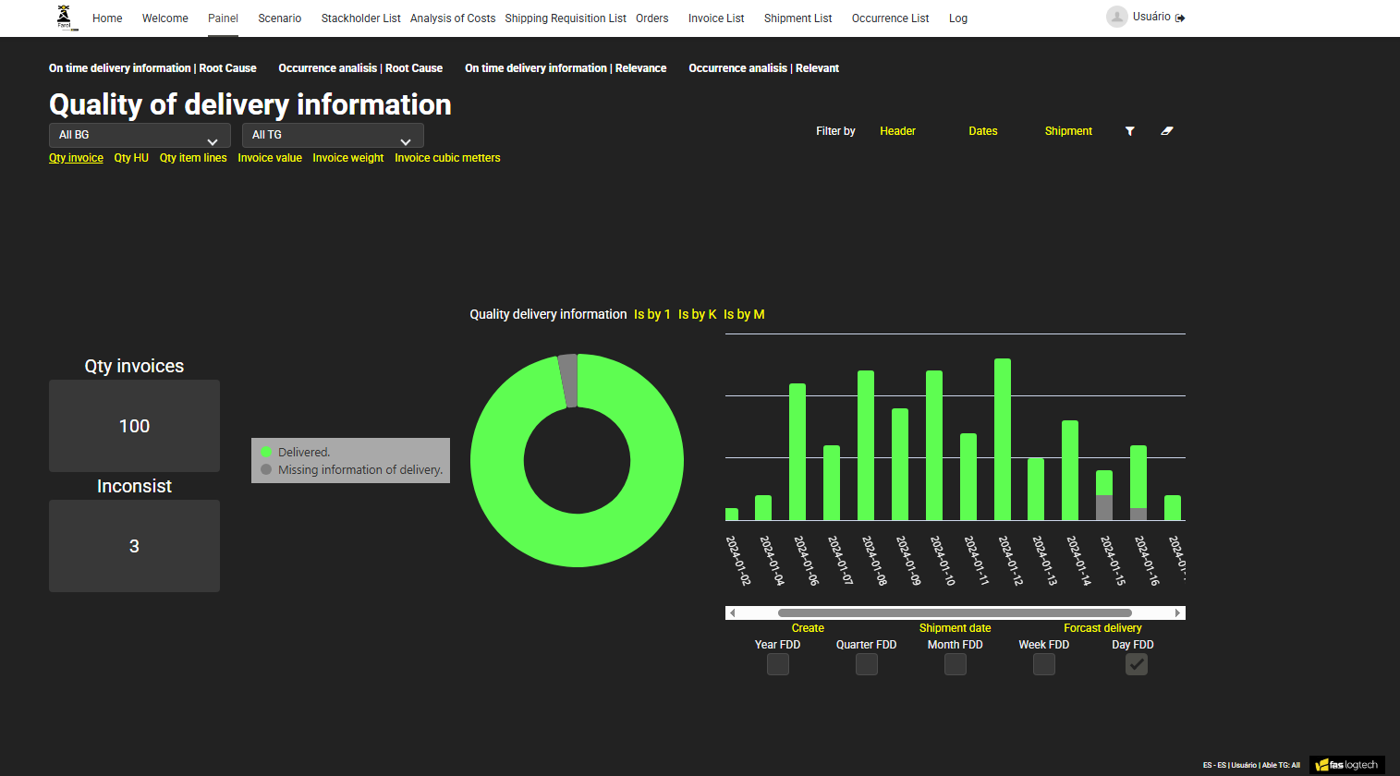The image size is (1400, 776).
Task: Click the chart's horizontal scrollbar thumb
Action: click(x=955, y=612)
